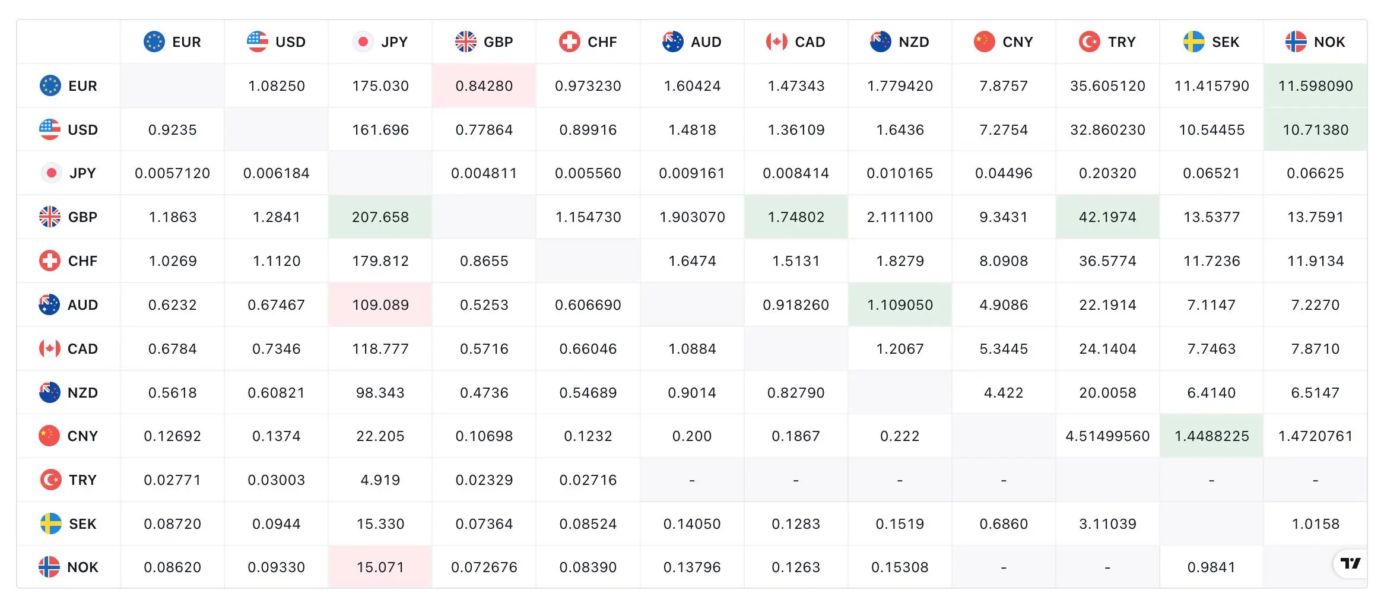This screenshot has width=1384, height=603.
Task: Click the SEK row label text
Action: point(82,523)
